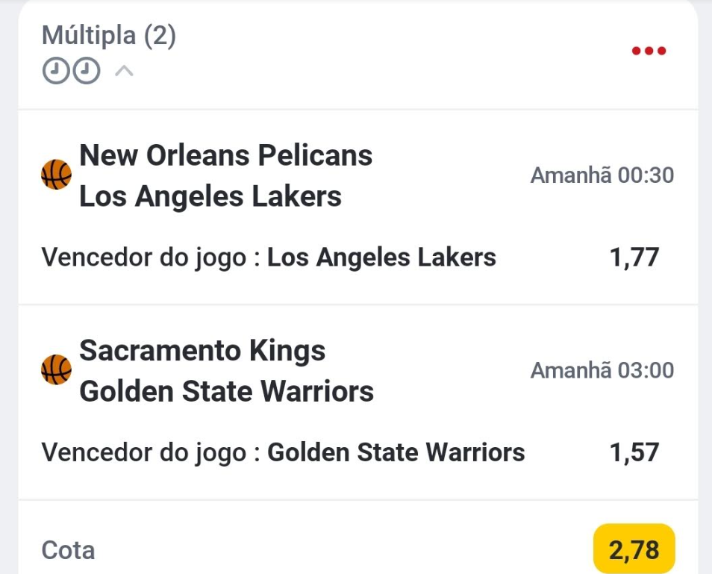Open the New Orleans Pelicans team name
Screen dimensions: 712x574
[x=225, y=155]
